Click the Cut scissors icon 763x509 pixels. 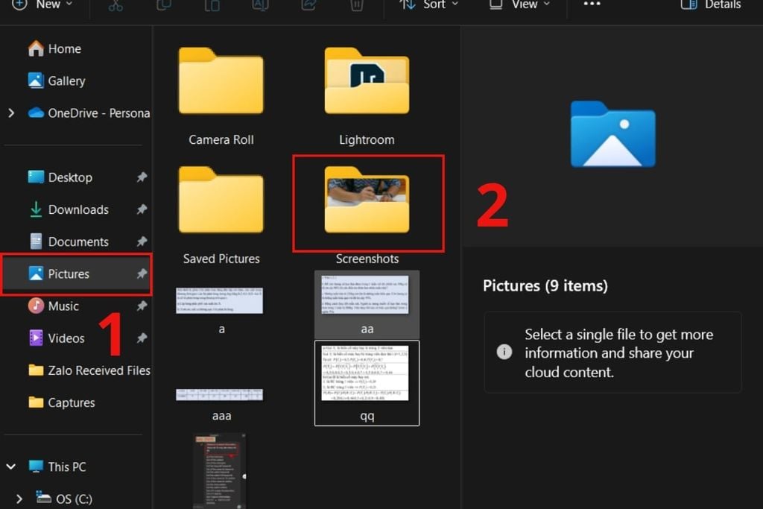pyautogui.click(x=115, y=5)
